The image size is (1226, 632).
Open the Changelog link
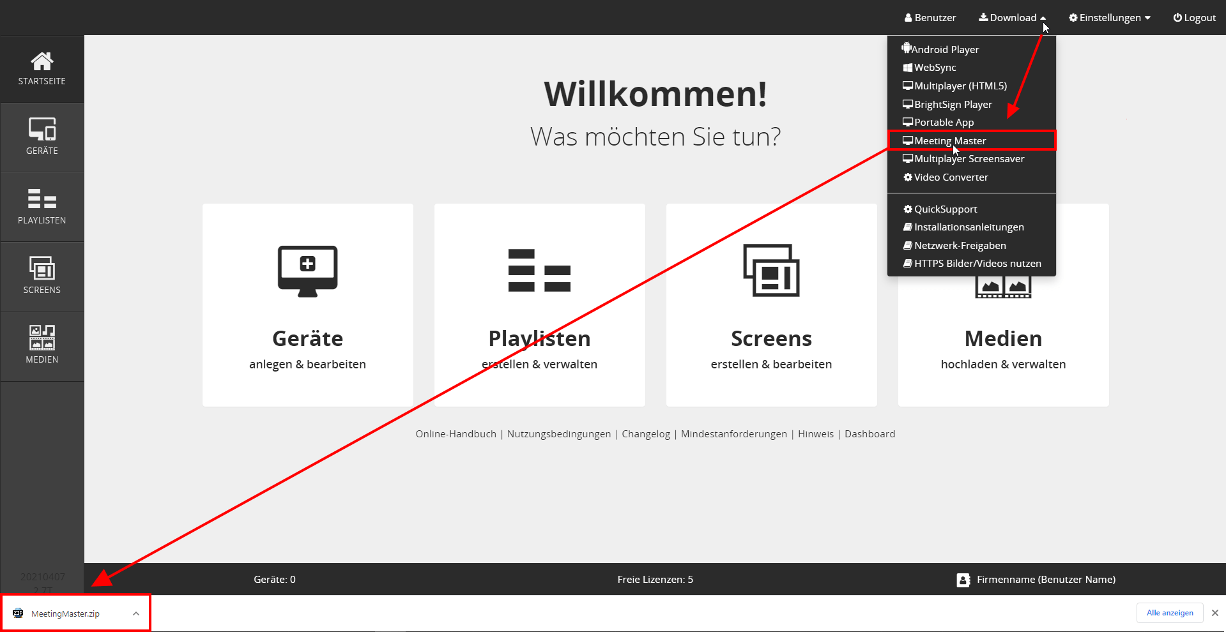(646, 434)
